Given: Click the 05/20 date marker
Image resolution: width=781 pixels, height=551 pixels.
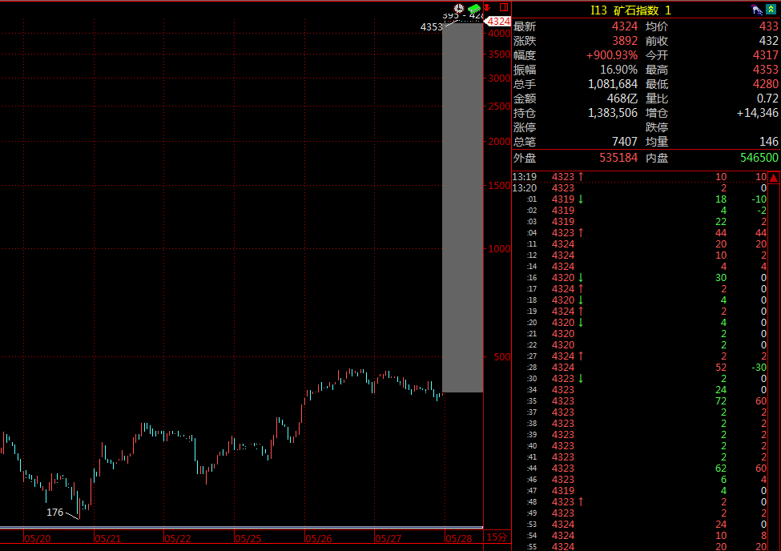Looking at the screenshot, I should point(38,539).
